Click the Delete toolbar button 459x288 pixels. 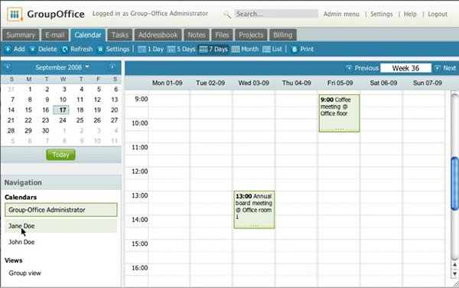tap(44, 49)
